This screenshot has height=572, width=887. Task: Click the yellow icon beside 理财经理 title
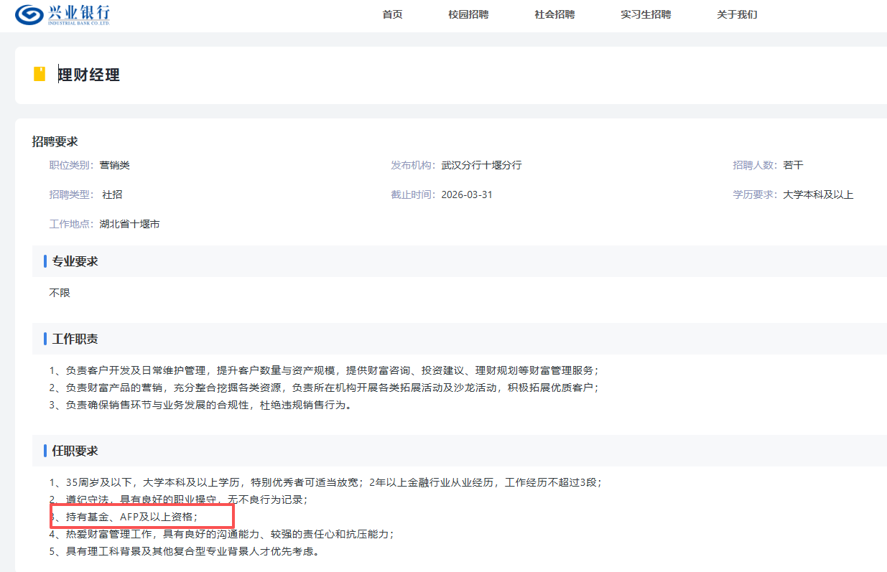pyautogui.click(x=40, y=74)
